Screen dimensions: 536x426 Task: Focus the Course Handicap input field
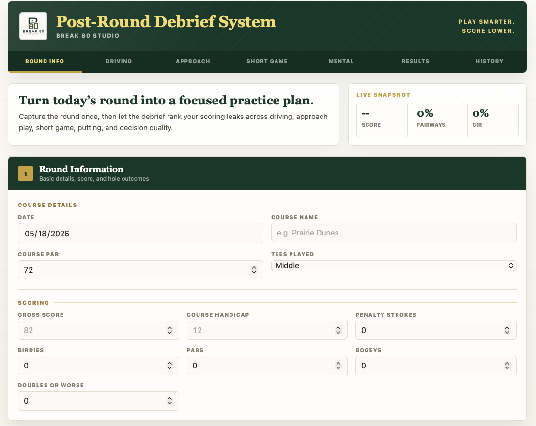(267, 330)
